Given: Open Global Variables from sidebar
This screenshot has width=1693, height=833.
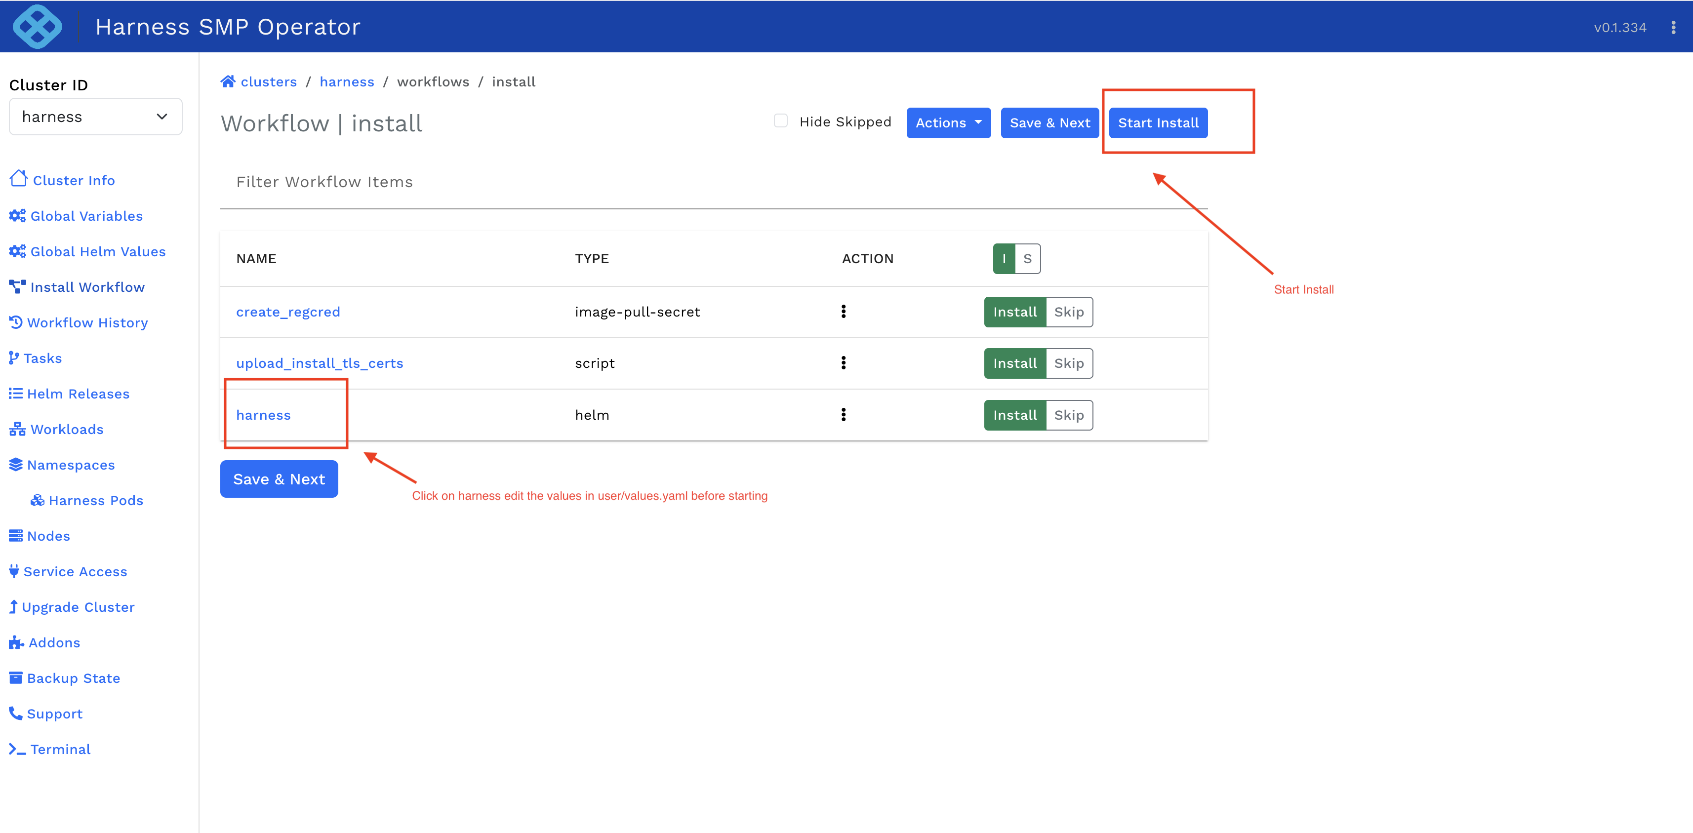Looking at the screenshot, I should pyautogui.click(x=86, y=215).
